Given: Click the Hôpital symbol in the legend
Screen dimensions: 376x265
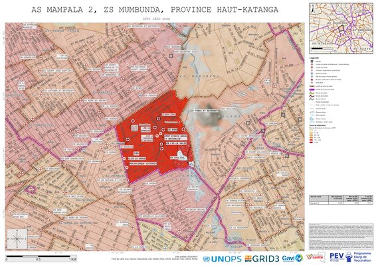Looking at the screenshot, I should pos(312,62).
